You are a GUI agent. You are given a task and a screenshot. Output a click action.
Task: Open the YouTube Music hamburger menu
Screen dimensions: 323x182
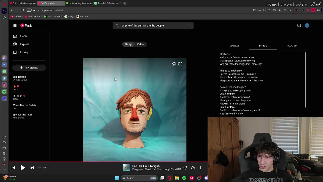(x=15, y=26)
